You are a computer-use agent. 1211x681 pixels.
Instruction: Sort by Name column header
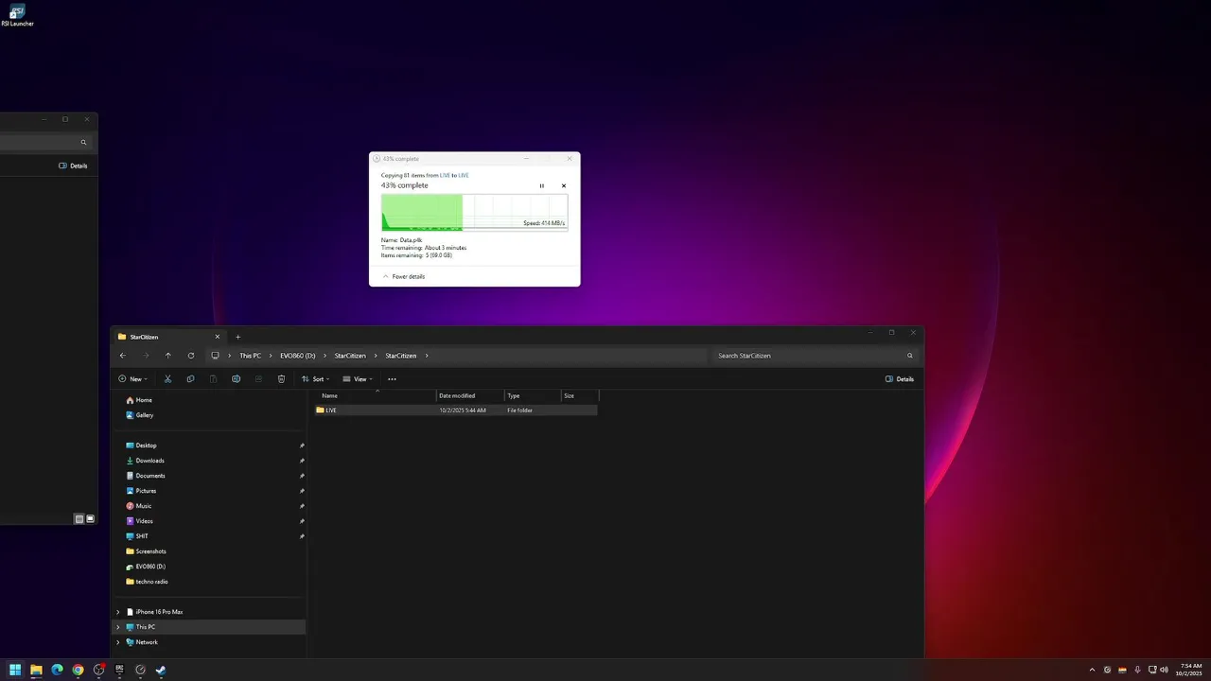(377, 395)
